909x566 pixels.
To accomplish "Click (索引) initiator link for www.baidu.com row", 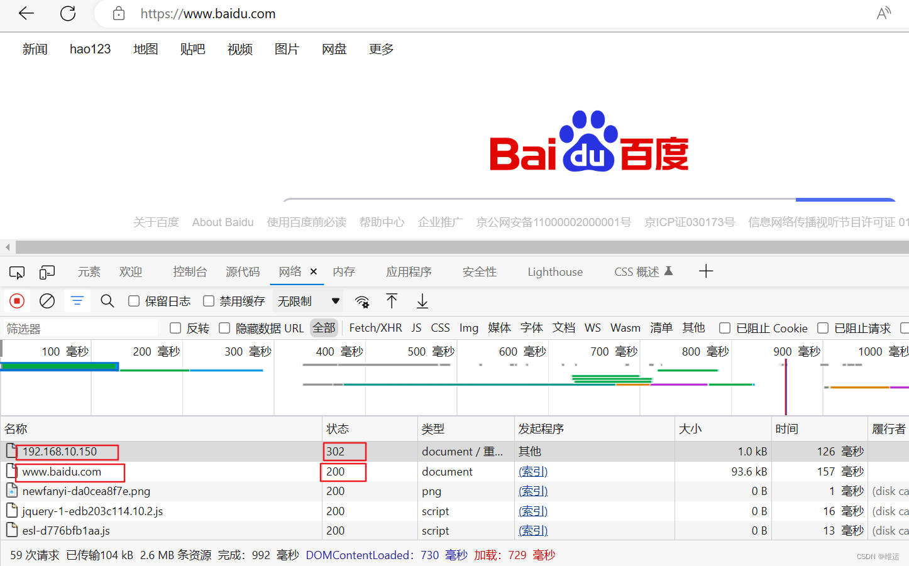I will pyautogui.click(x=533, y=471).
